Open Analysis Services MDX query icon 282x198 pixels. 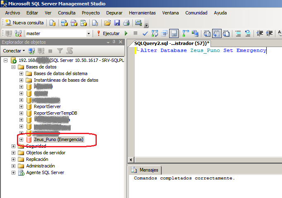(x=64, y=23)
